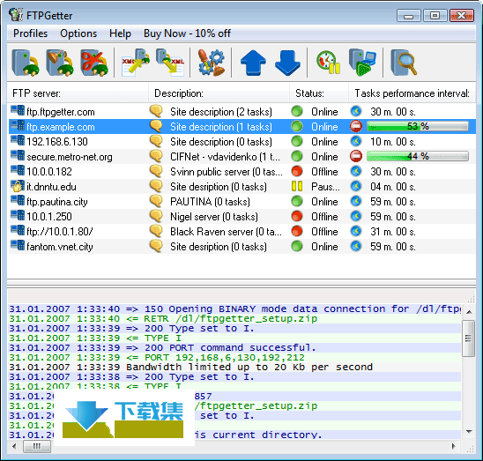Click log vertical scrollbar thumb
This screenshot has height=461, width=483.
469,338
